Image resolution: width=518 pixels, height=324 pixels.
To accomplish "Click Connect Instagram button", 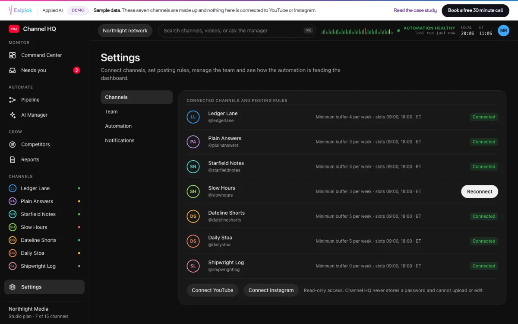I will click(271, 290).
